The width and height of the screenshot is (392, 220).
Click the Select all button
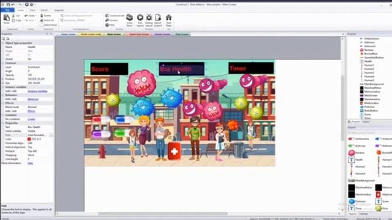pos(47,20)
